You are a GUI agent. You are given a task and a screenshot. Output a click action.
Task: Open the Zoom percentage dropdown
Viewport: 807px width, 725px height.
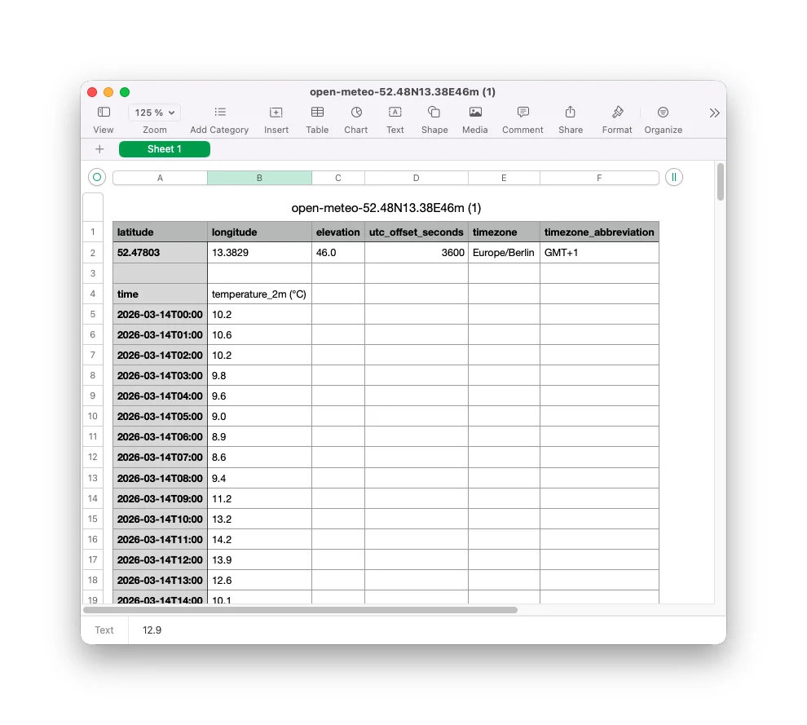click(x=153, y=113)
